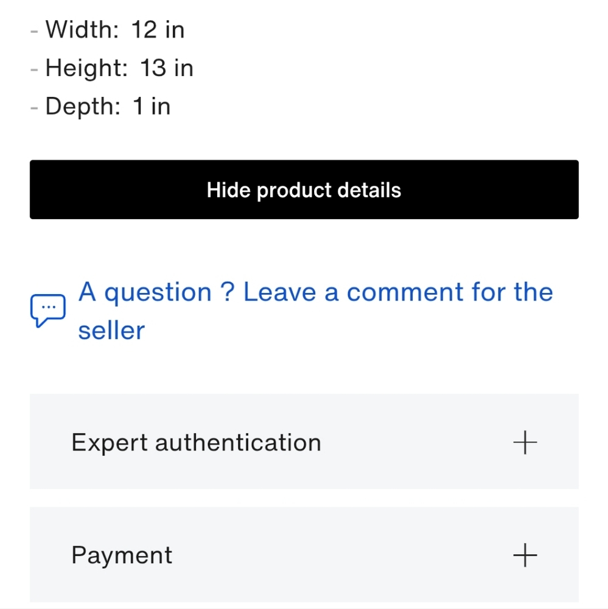This screenshot has width=608, height=609.
Task: Select the Width: 12 in text
Action: coord(115,29)
